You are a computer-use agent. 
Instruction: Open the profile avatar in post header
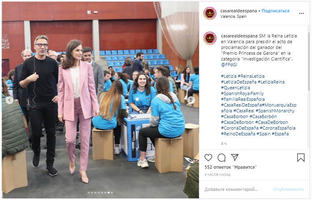point(210,13)
